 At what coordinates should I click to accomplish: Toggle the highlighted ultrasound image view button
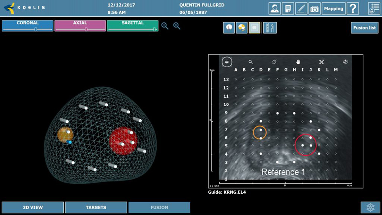tap(254, 27)
